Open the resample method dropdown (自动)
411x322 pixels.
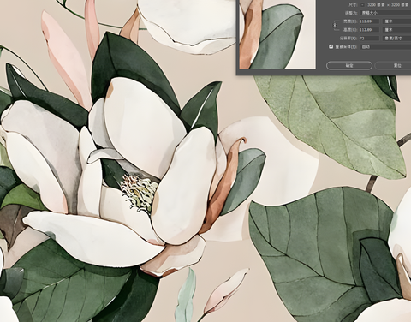385,46
